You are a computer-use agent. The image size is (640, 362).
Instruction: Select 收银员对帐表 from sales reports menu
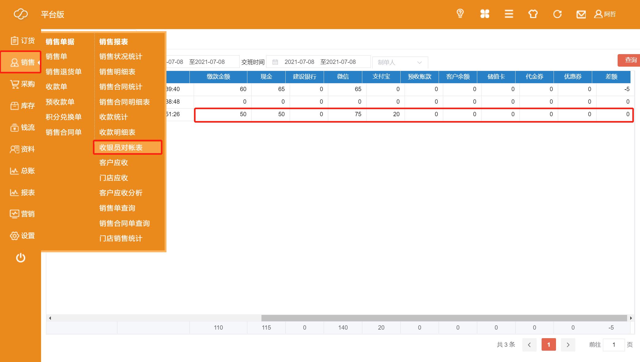pyautogui.click(x=121, y=147)
